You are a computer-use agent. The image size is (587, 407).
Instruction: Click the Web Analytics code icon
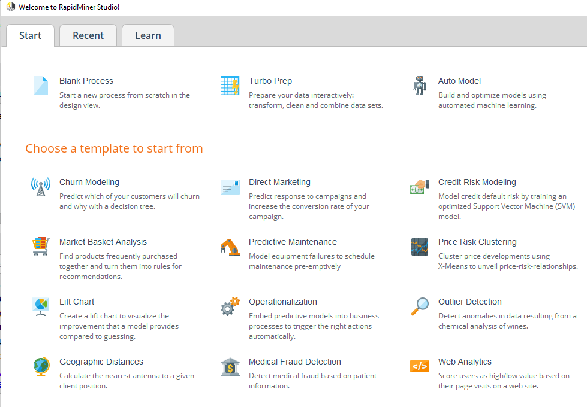tap(420, 366)
